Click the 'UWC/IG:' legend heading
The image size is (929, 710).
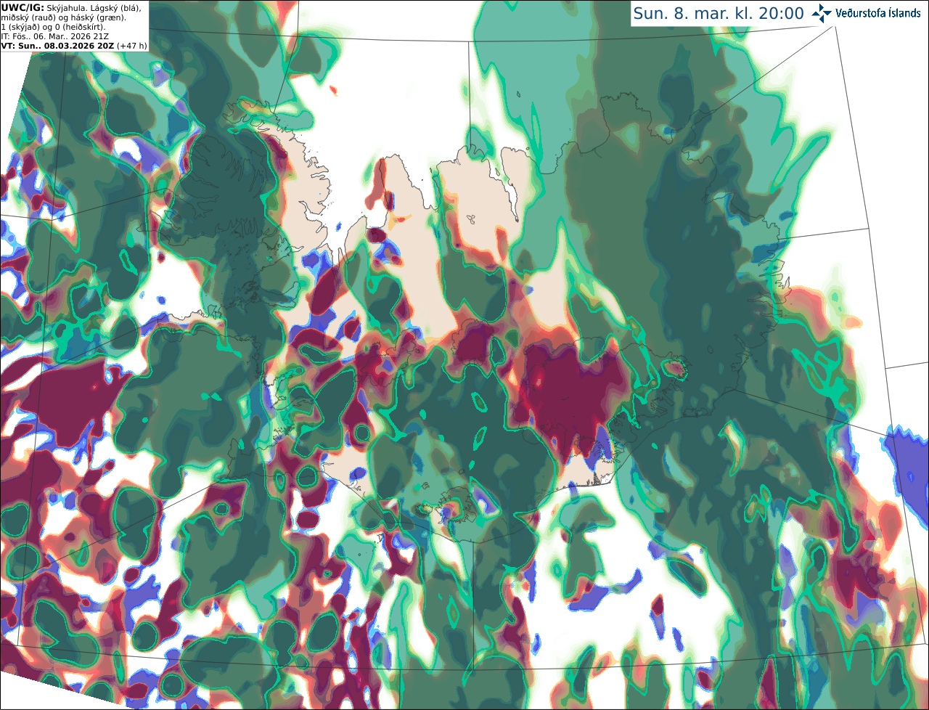tap(22, 7)
